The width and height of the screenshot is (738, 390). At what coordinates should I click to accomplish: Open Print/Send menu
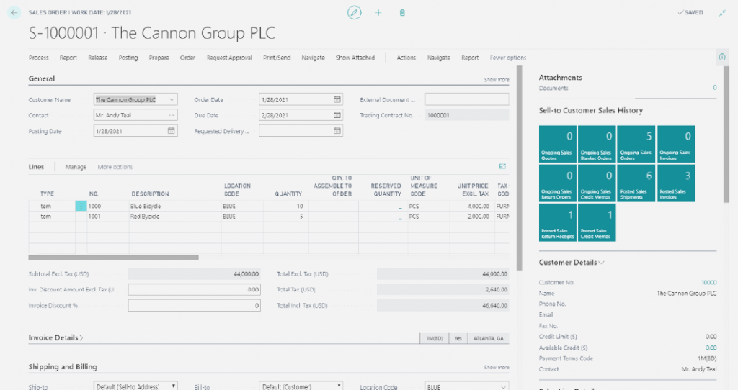(x=277, y=58)
